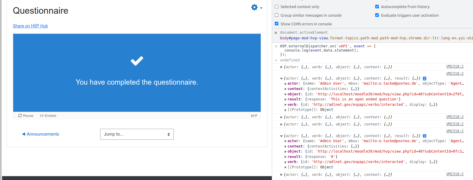Uncheck Evaluate triggers user activation
This screenshot has height=180, width=473.
377,15
